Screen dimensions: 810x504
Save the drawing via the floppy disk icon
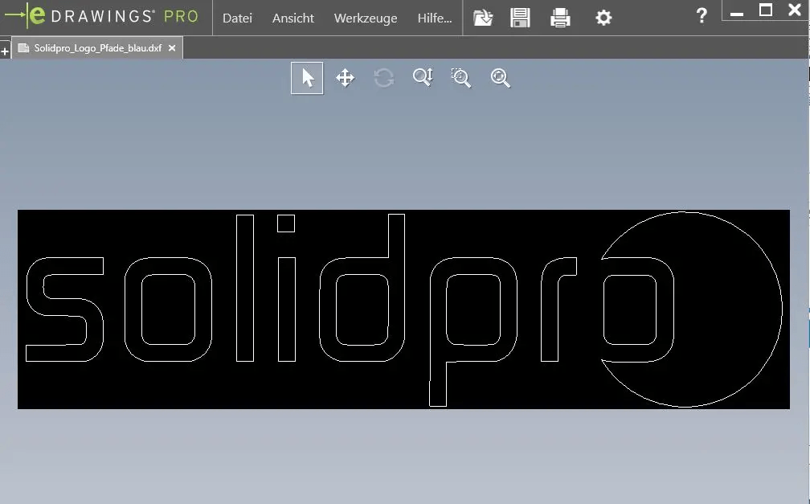pos(520,17)
